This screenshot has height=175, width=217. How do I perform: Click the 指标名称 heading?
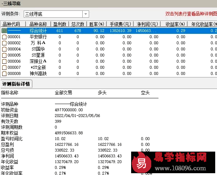10,93
